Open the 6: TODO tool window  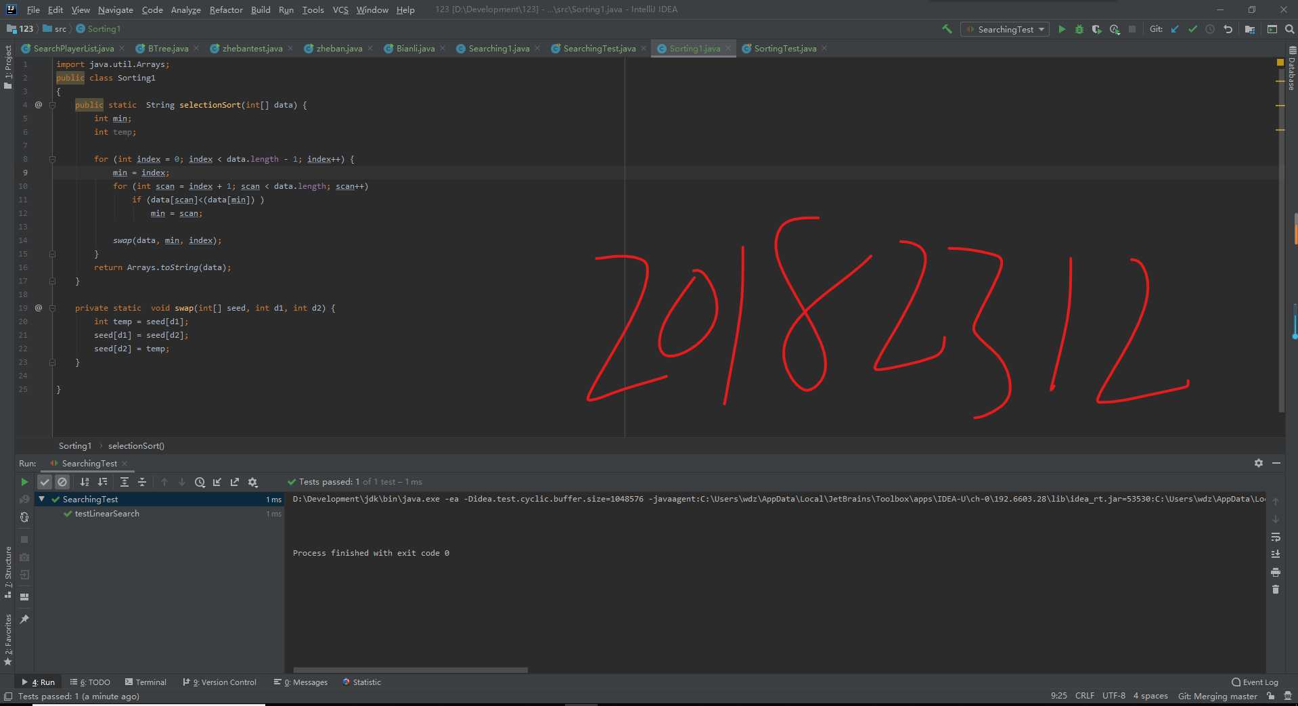click(90, 682)
